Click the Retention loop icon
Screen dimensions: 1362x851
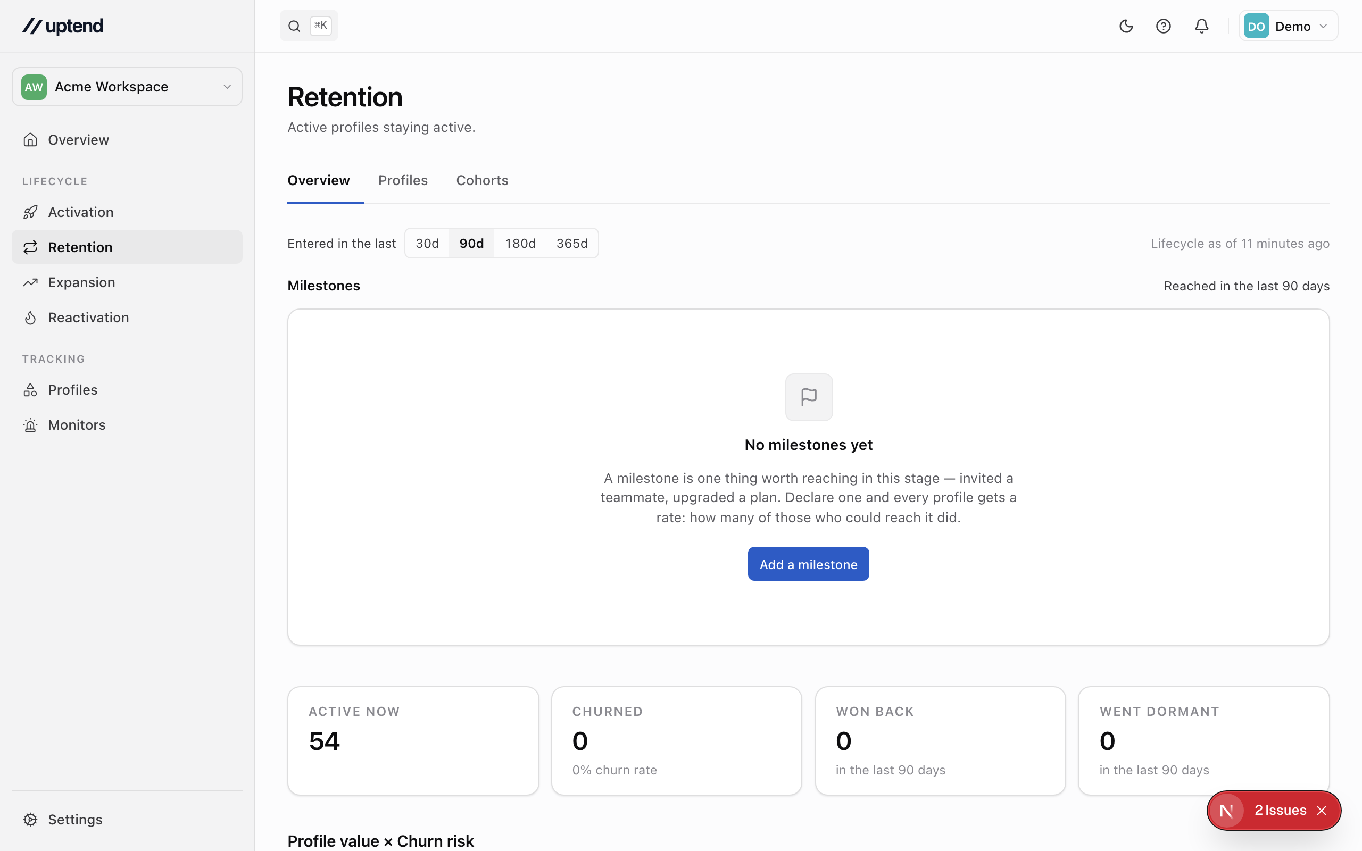30,247
